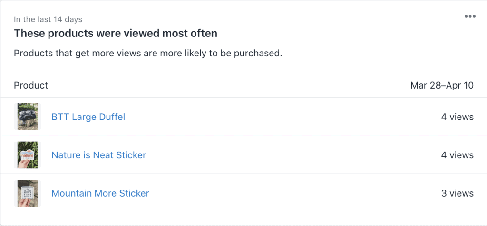Open the Mountain More Sticker product link

(x=100, y=193)
